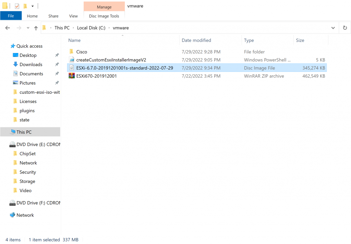
Task: Click the Properties quick access toolbar icon
Action: (17, 6)
